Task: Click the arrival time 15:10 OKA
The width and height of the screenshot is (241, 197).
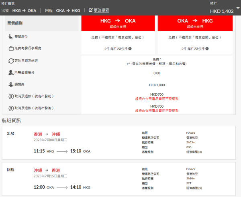Action: pos(80,151)
